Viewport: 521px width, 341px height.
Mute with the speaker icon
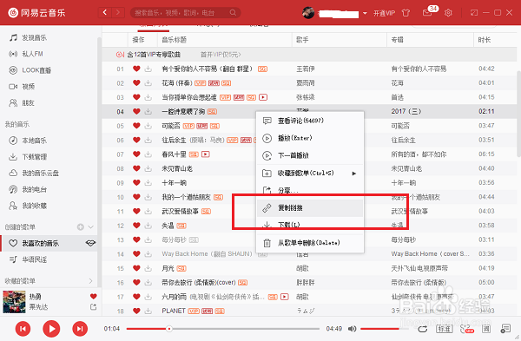352,329
